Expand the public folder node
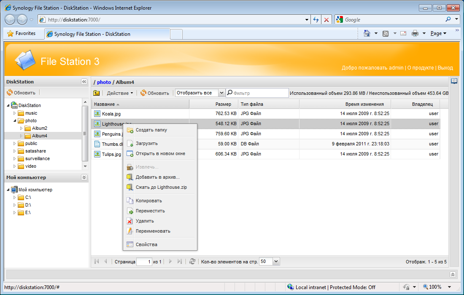464x295 pixels. [x=14, y=143]
